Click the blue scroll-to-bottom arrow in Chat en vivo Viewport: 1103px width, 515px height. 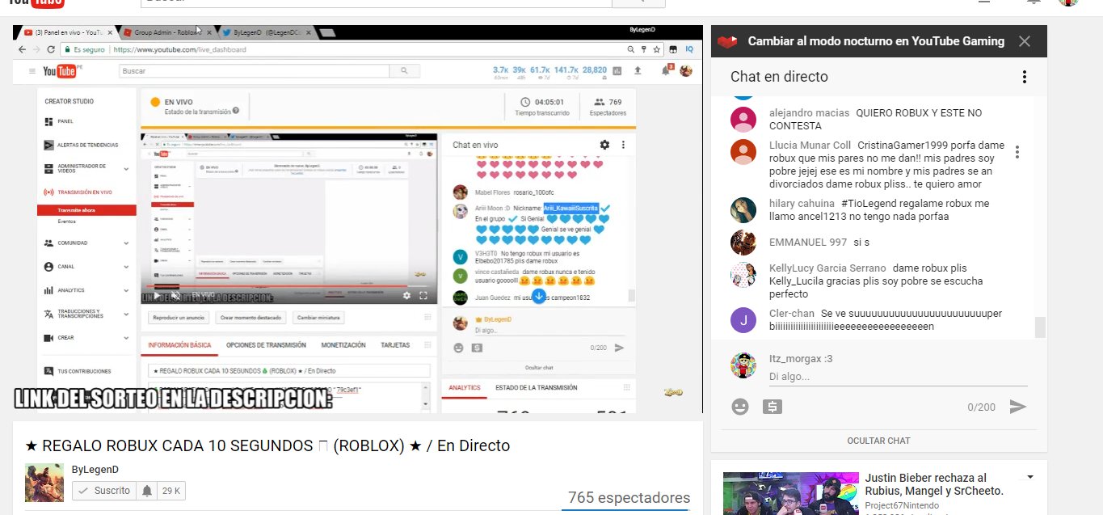[537, 296]
